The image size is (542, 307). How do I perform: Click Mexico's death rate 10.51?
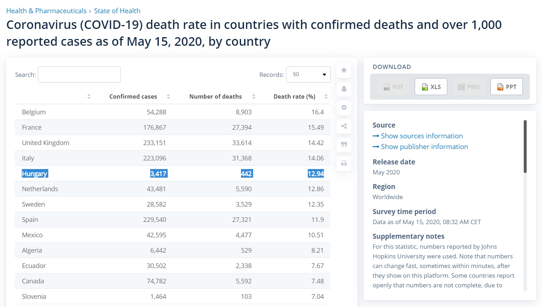(316, 235)
